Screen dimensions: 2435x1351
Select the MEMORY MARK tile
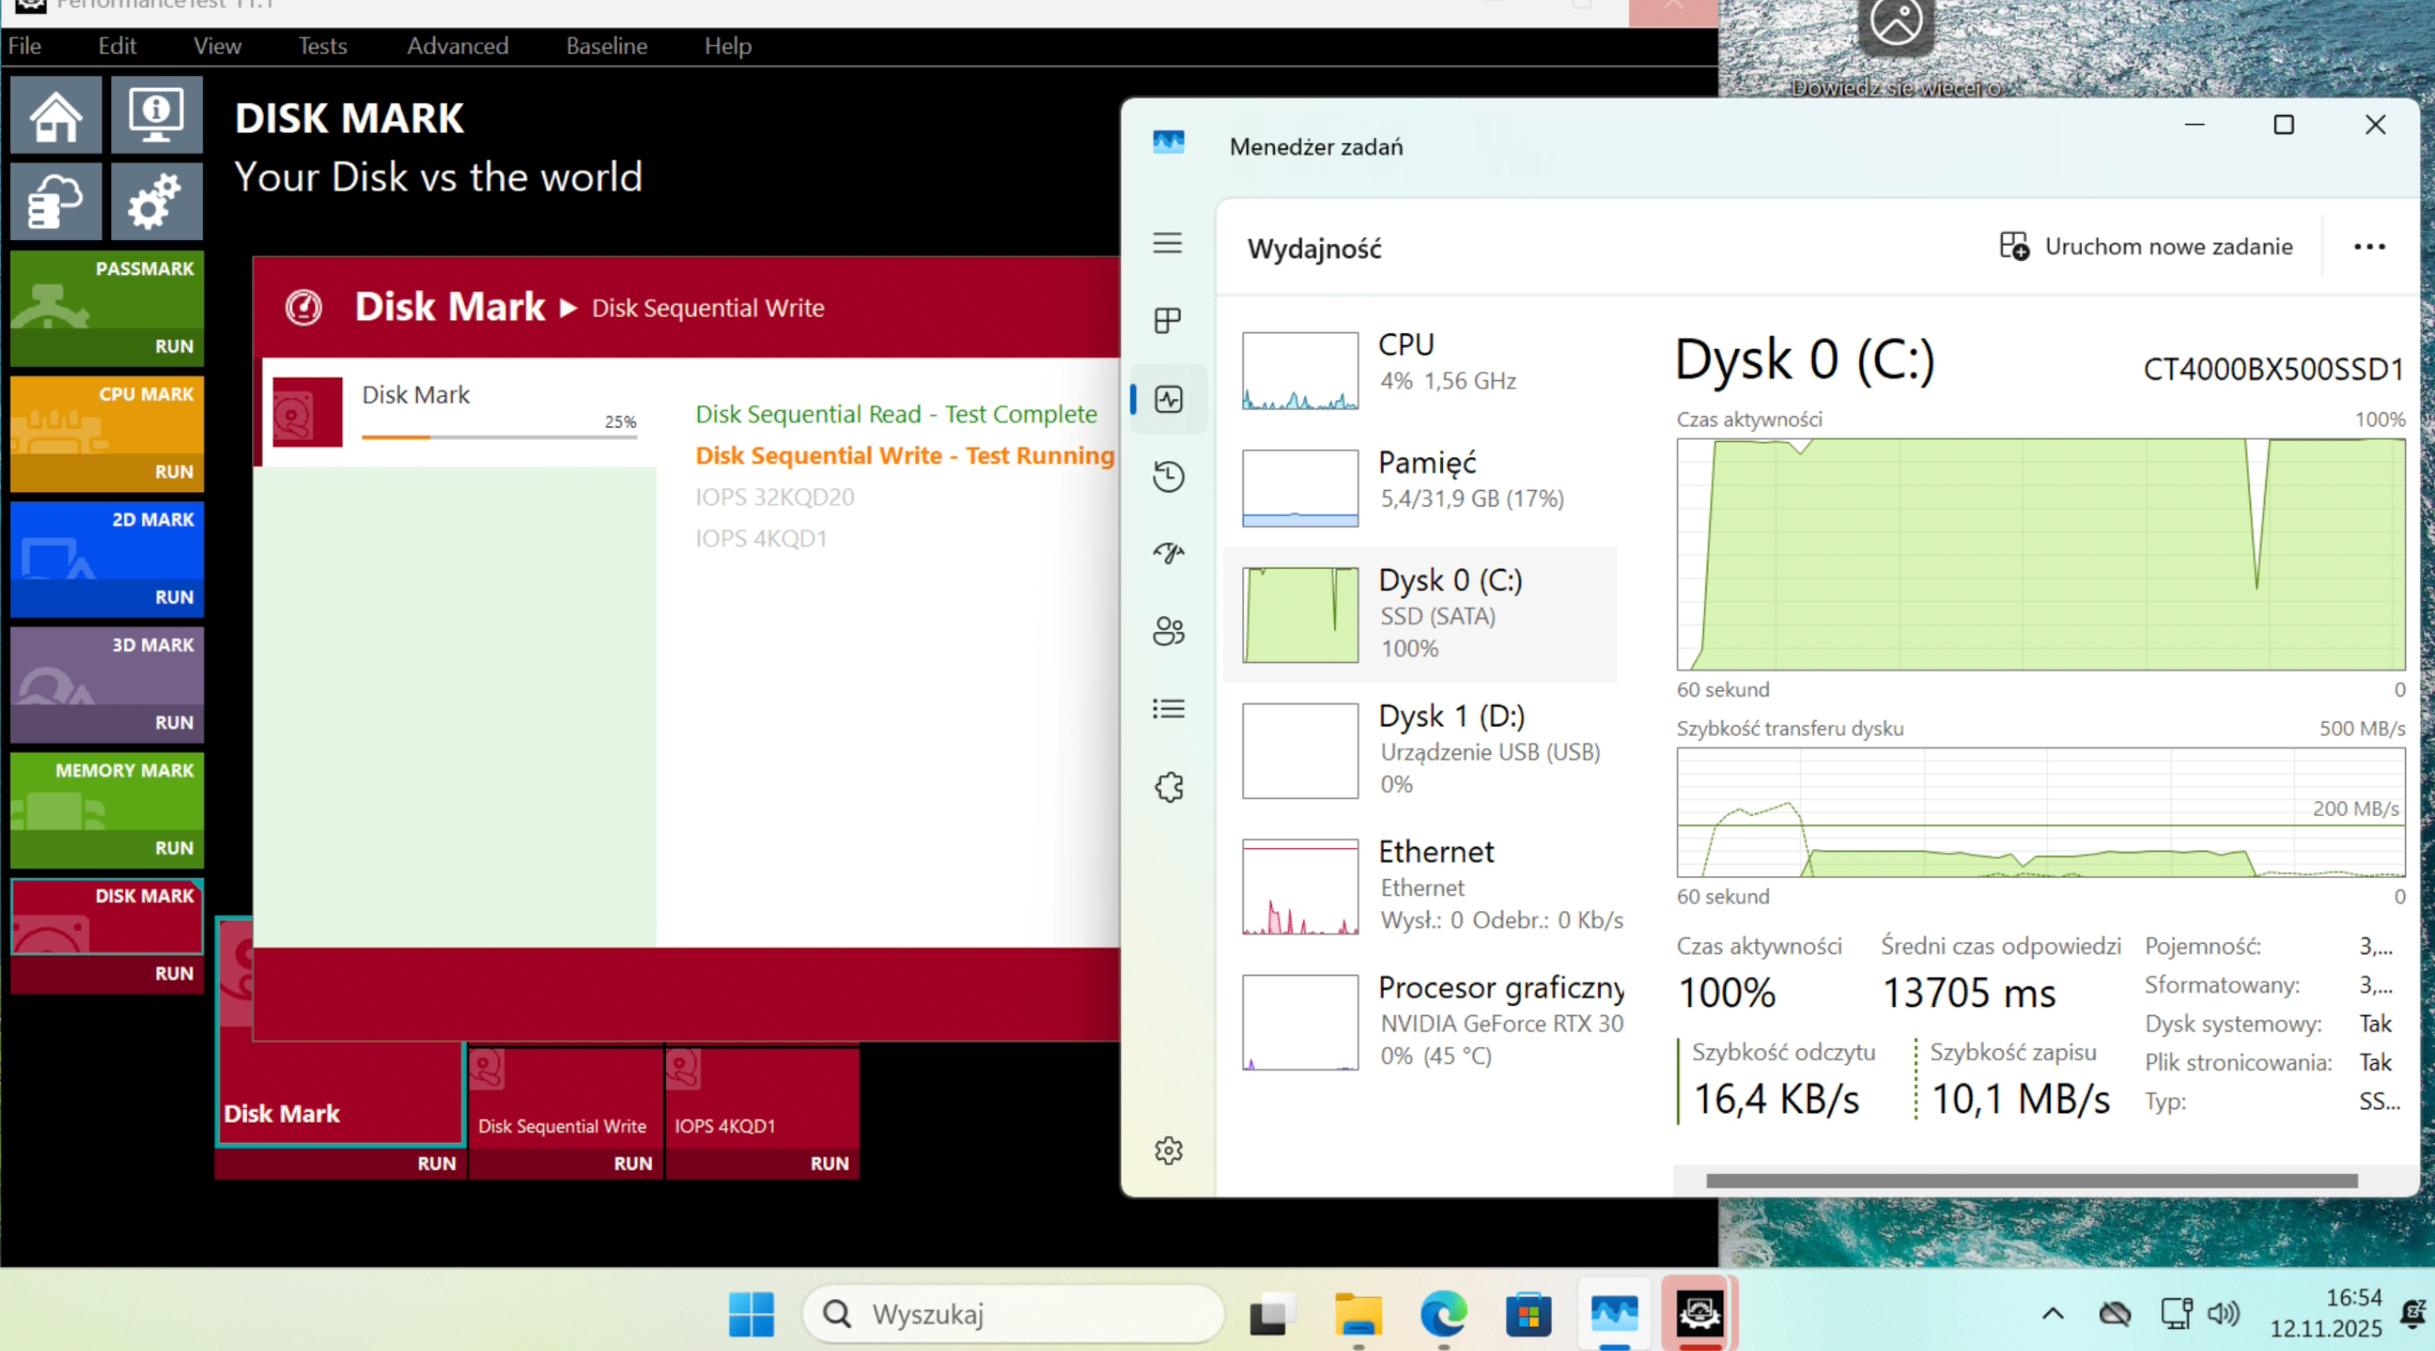pyautogui.click(x=107, y=791)
